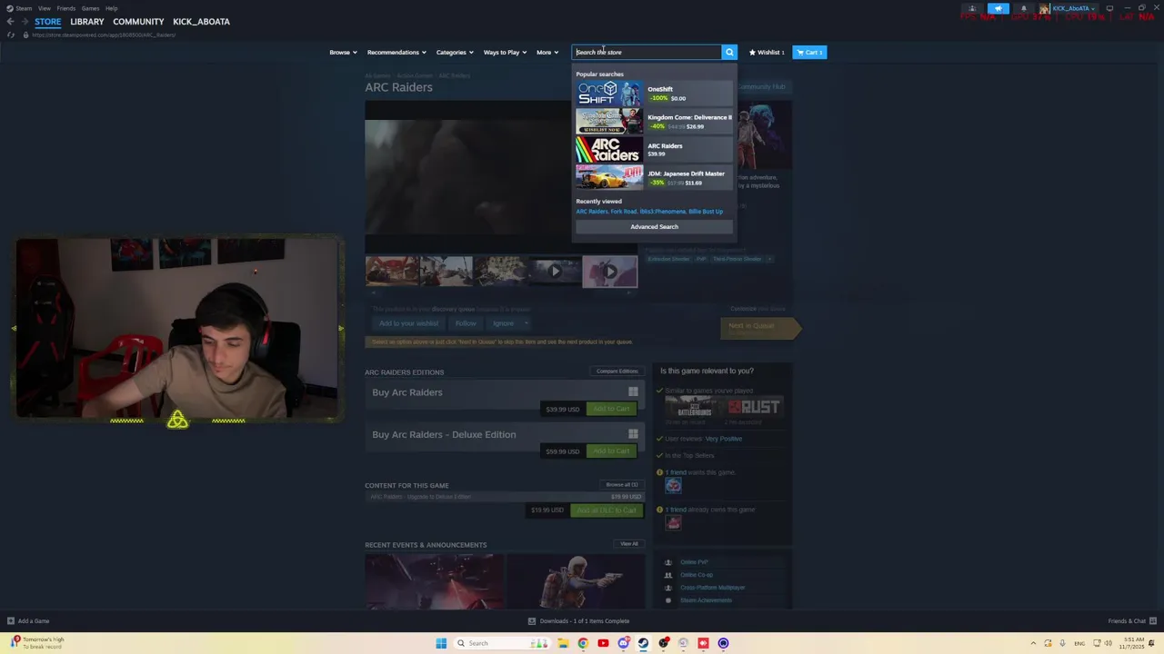Switch to the LIBRARY tab
This screenshot has height=654, width=1164.
87,21
